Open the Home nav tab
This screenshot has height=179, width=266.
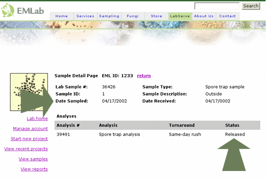pos(62,16)
